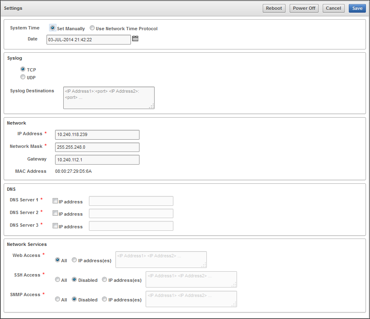Click the SNMP Access IP addresses text area
The image size is (370, 319).
coord(191,299)
